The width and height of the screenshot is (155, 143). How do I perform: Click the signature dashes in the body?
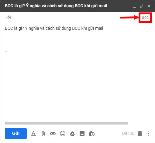click(x=6, y=52)
